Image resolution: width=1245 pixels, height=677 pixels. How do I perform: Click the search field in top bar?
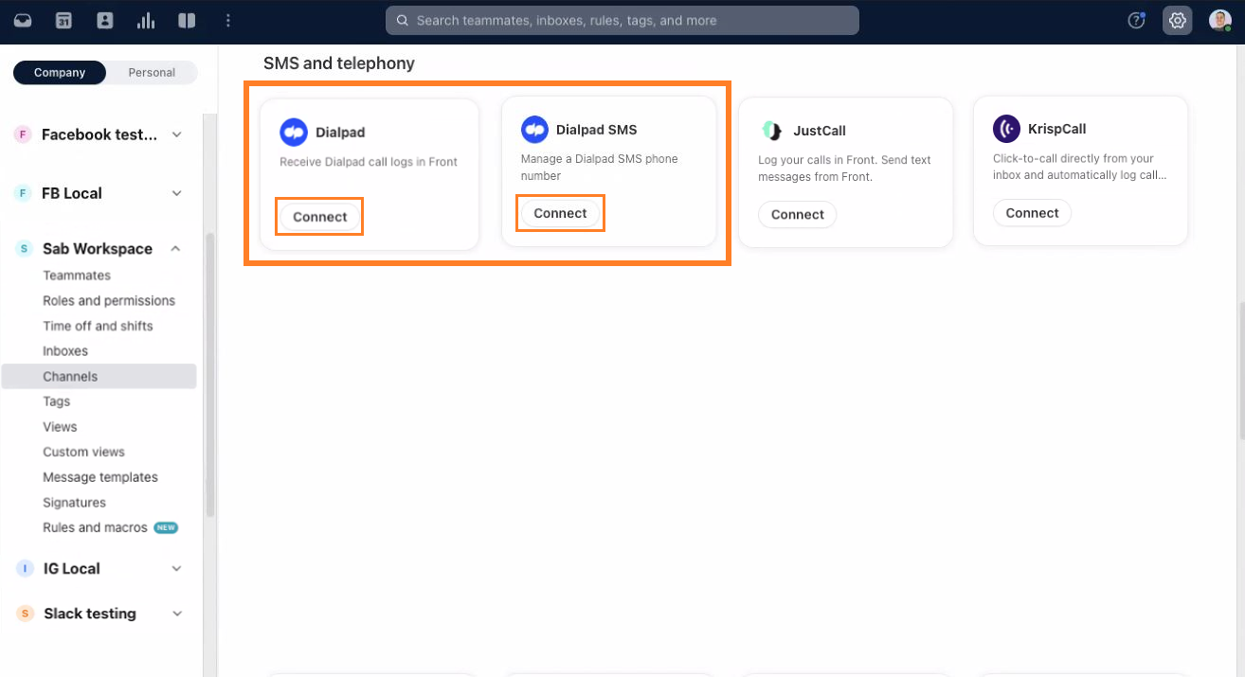pyautogui.click(x=622, y=20)
